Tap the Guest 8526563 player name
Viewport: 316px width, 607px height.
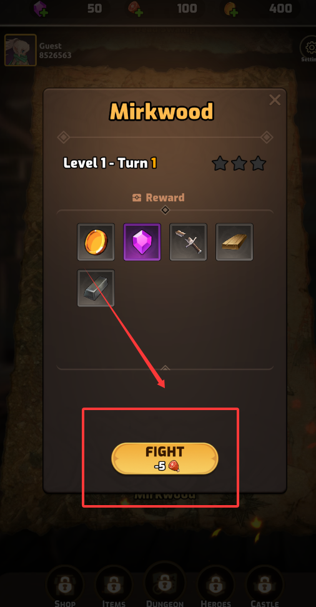(55, 51)
